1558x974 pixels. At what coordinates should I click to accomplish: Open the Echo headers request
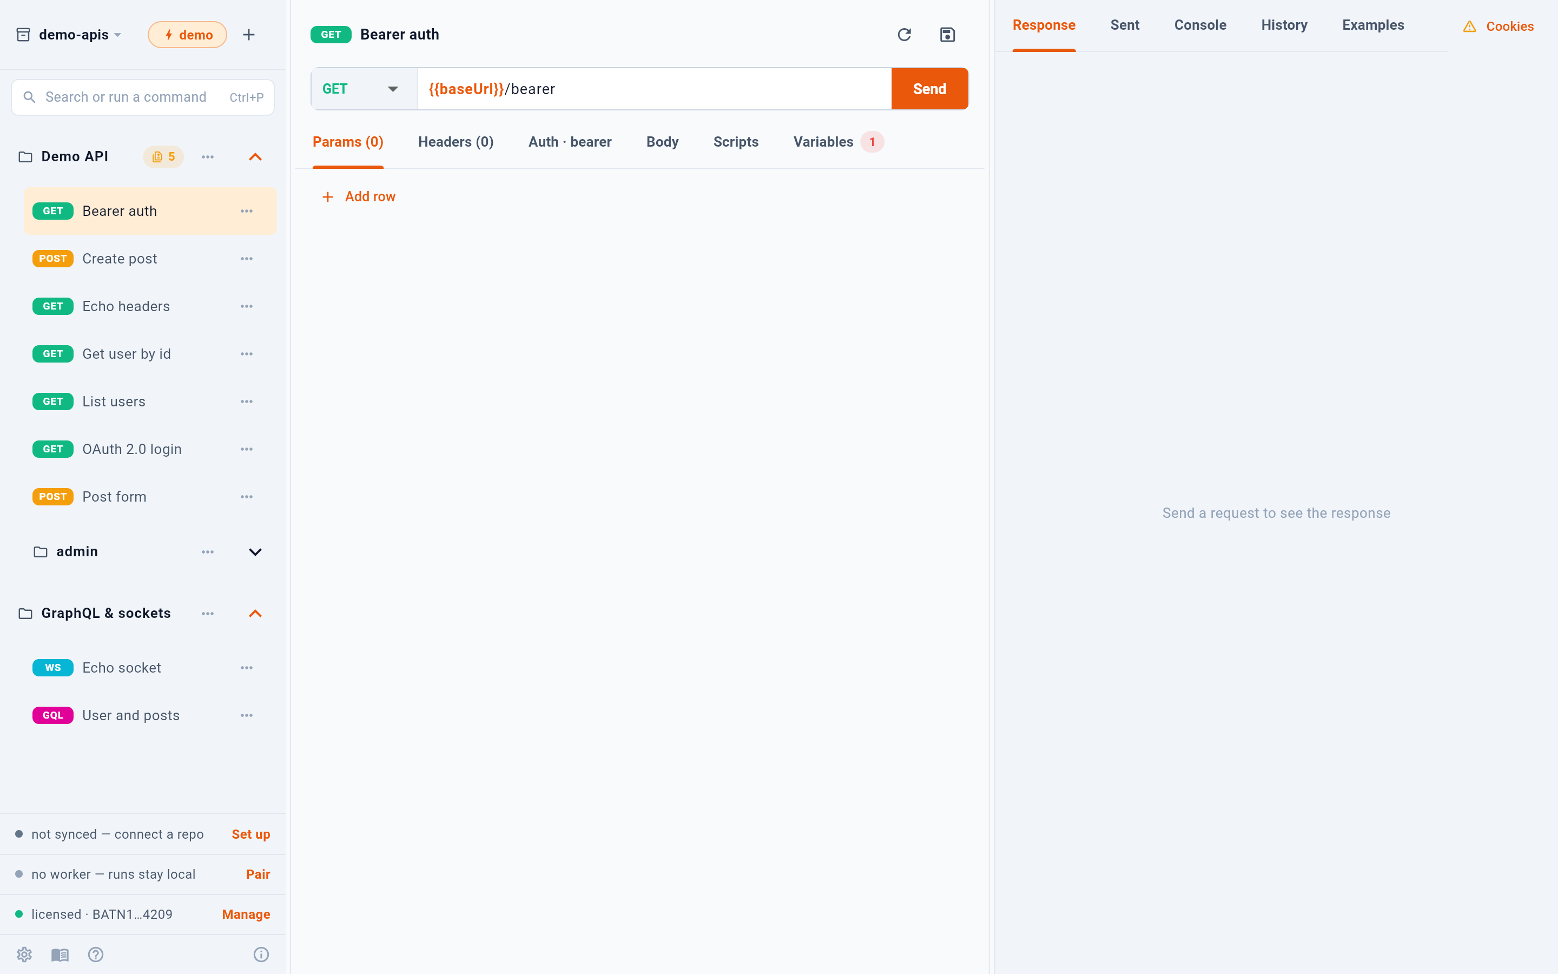click(150, 307)
